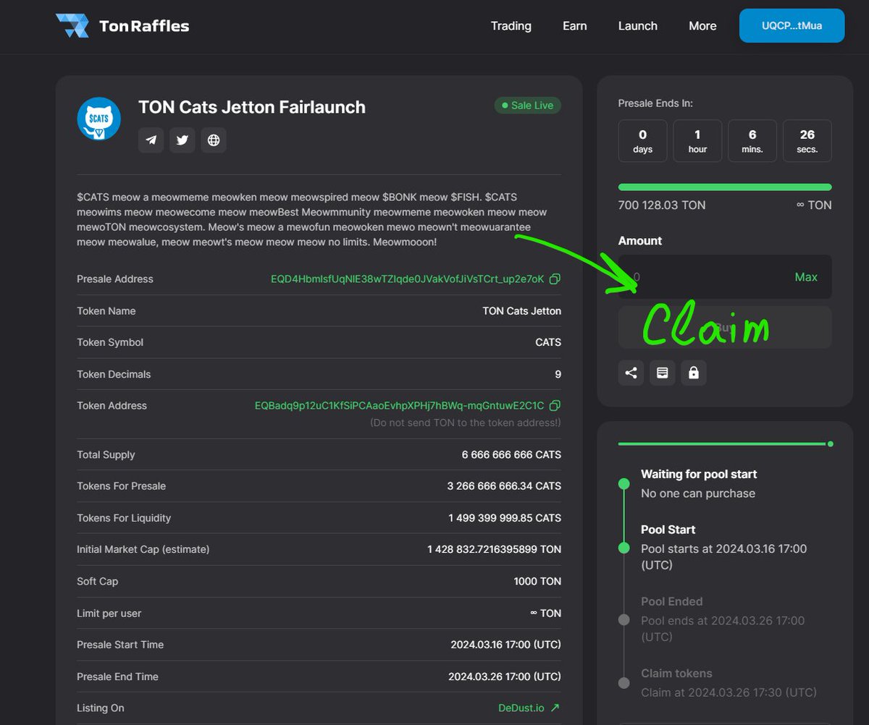Open the Telegram link icon
The height and width of the screenshot is (725, 869).
point(151,140)
